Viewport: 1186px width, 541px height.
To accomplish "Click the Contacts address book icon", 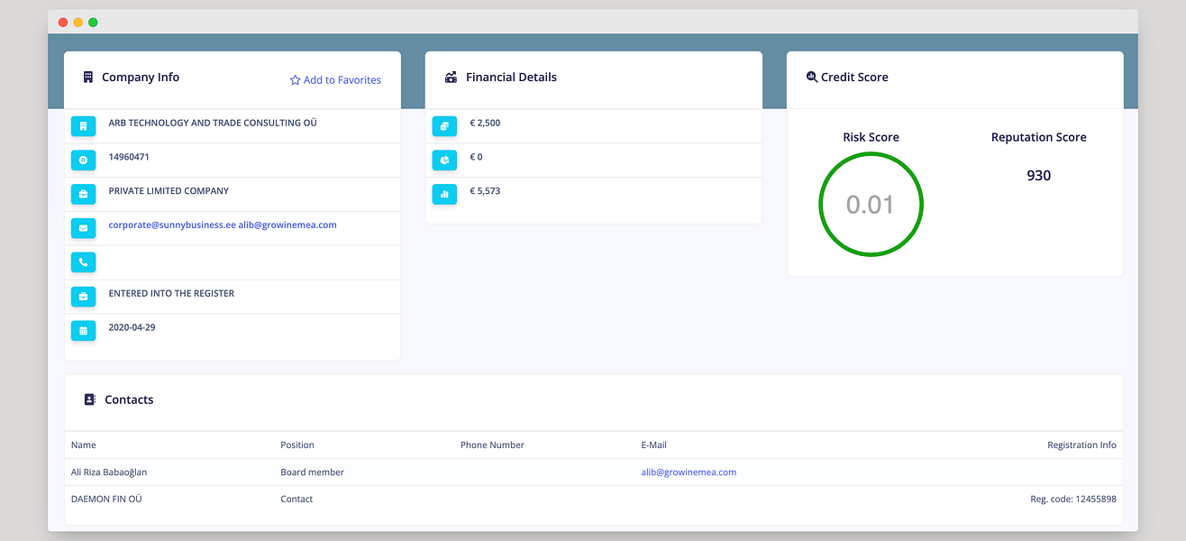I will coord(89,399).
